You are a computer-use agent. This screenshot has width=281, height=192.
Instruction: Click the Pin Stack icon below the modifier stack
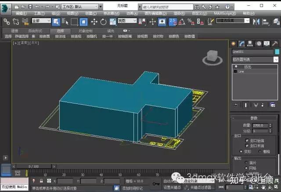236,105
